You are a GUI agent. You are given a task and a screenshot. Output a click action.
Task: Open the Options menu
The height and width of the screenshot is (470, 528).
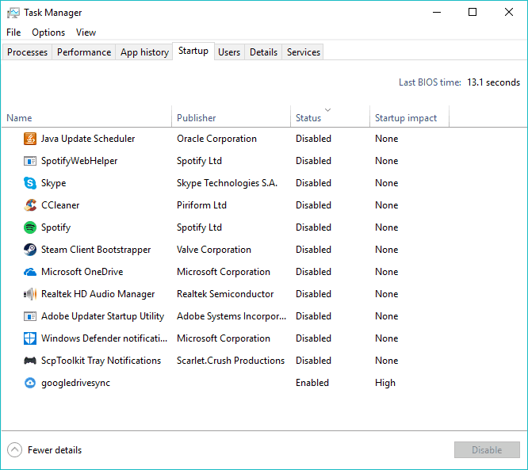[48, 32]
